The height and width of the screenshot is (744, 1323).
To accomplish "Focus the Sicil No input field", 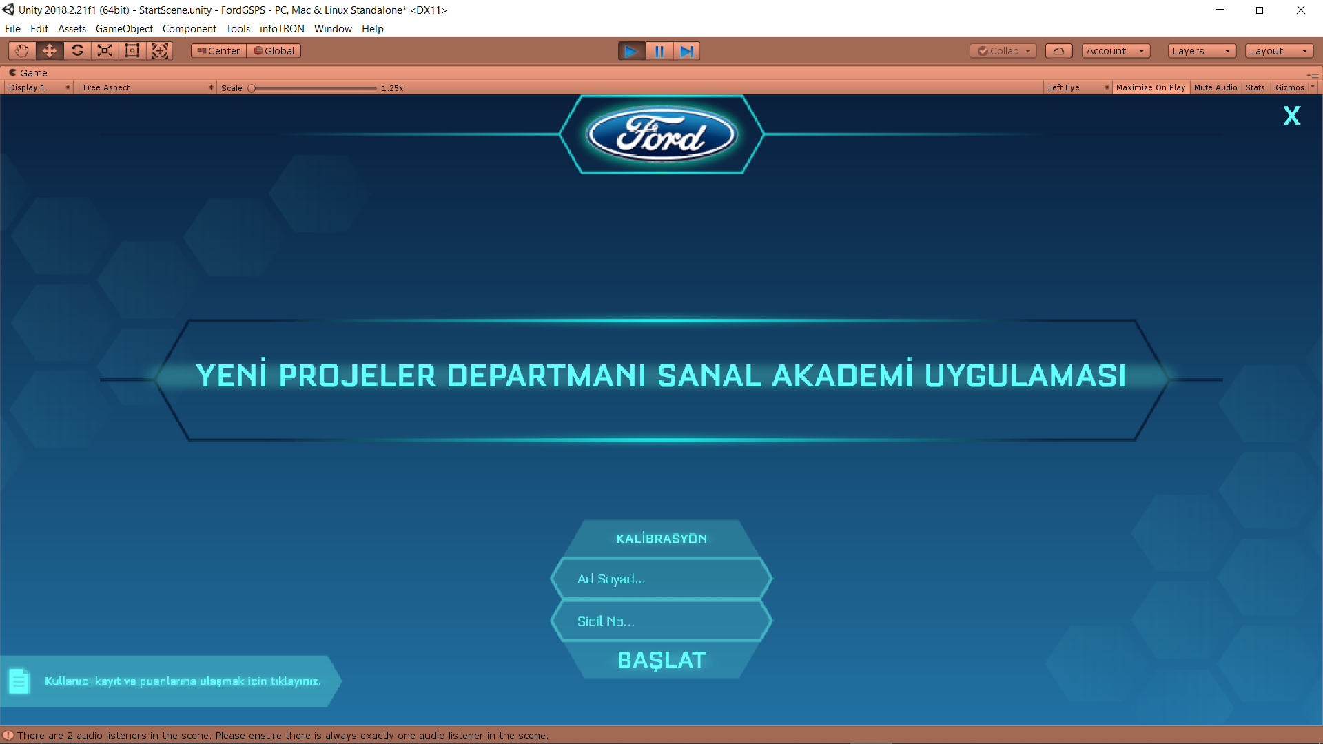I will click(x=661, y=621).
